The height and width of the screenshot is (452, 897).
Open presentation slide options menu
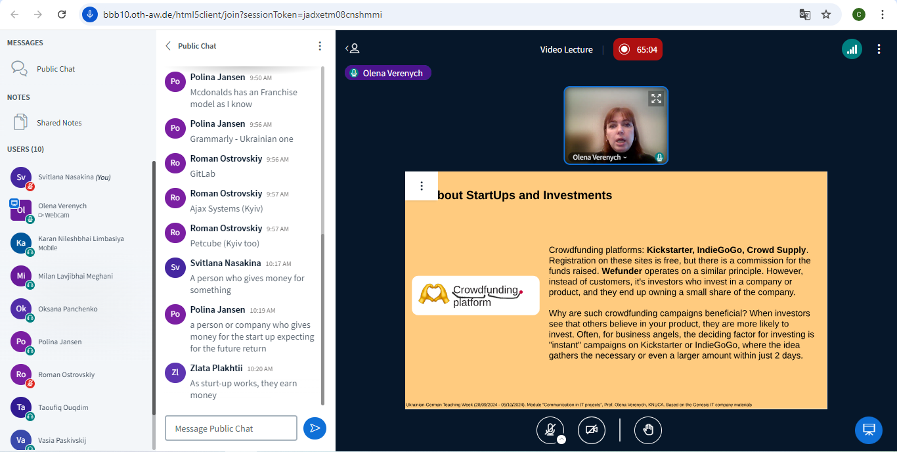422,186
